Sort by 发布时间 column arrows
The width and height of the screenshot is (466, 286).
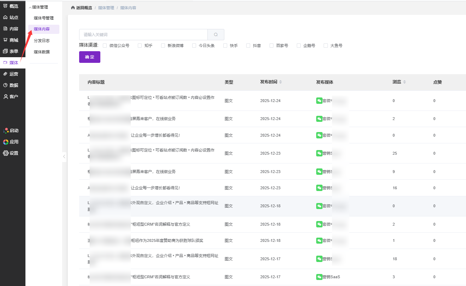click(281, 82)
